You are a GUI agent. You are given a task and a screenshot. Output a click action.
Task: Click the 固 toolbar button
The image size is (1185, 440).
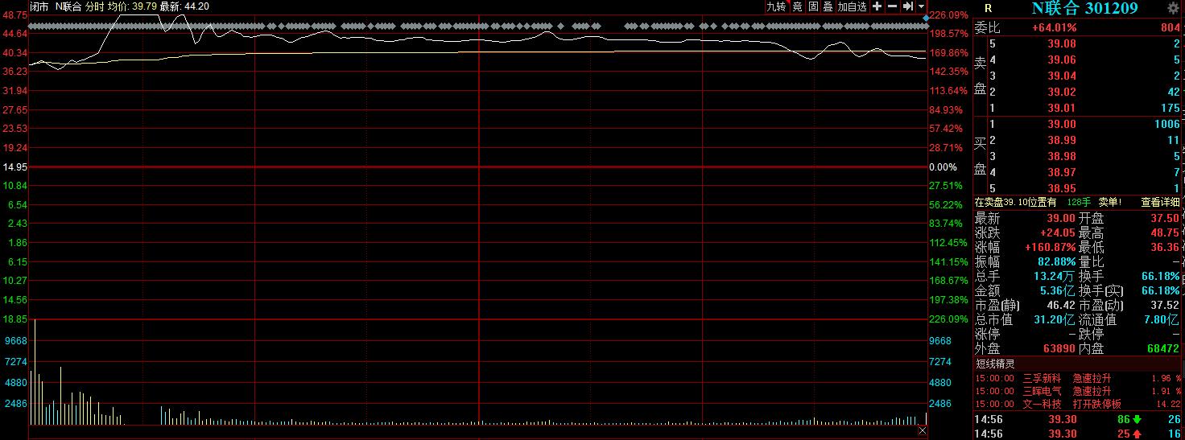click(813, 6)
